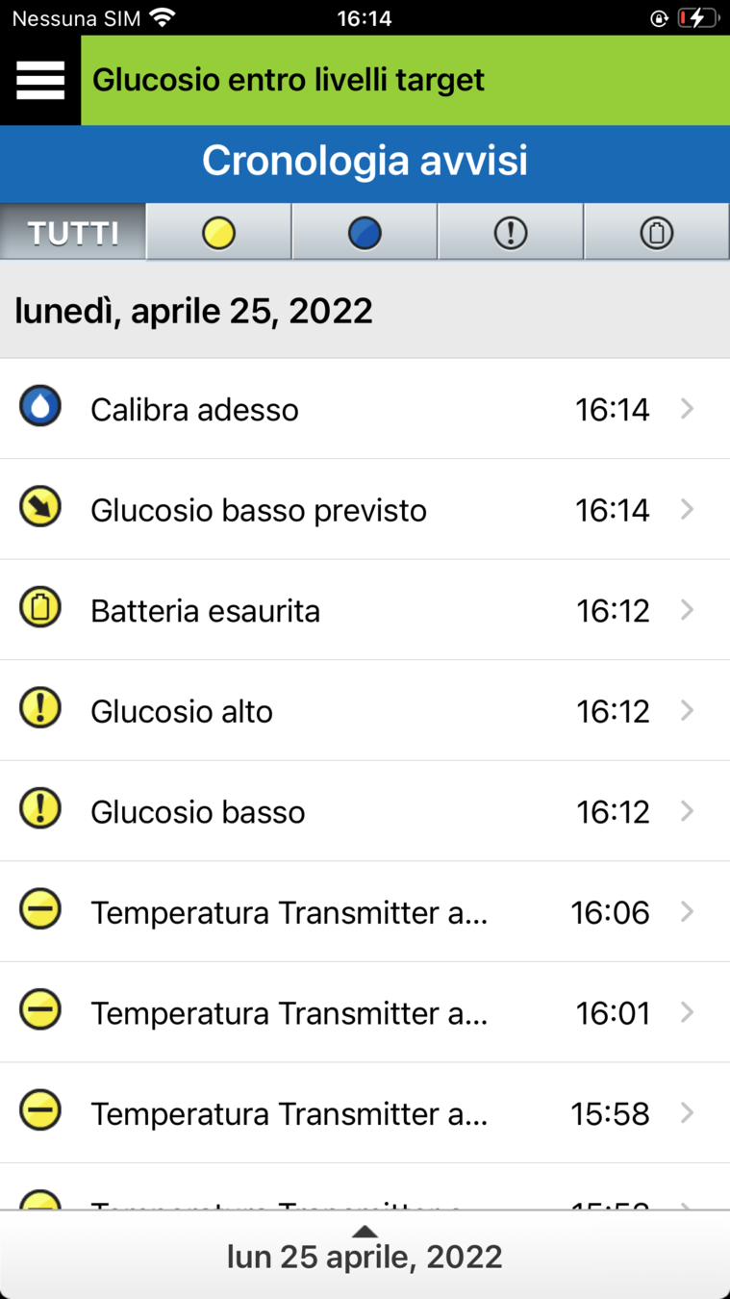730x1299 pixels.
Task: Tap the Glucosio alto exclamation icon
Action: click(40, 709)
